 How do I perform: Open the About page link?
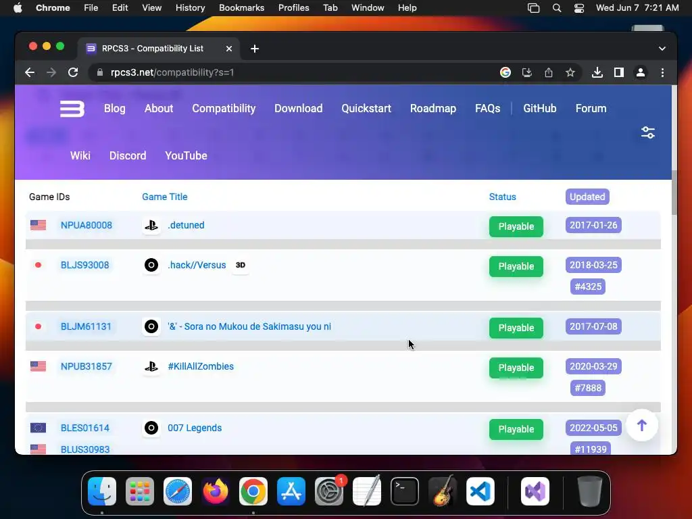coord(159,109)
